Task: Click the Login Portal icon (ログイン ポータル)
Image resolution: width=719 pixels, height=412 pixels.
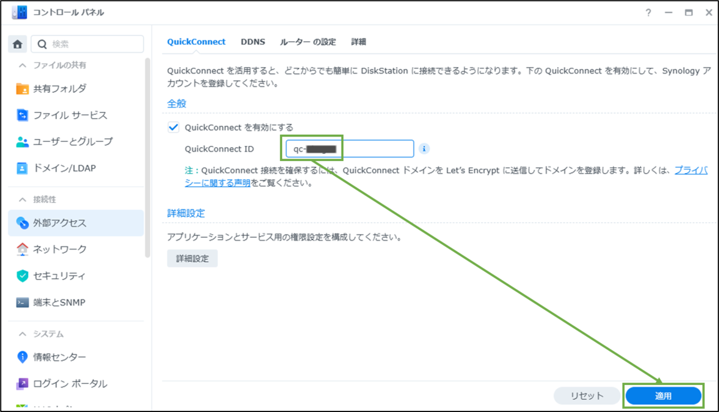Action: [22, 383]
